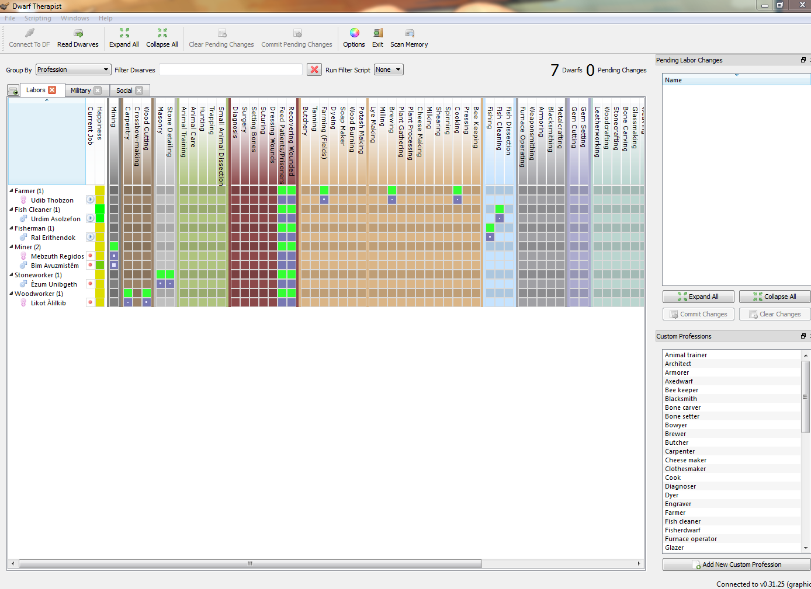Toggle Fish Cleaning labor for Urdim Asolzefon

(x=500, y=218)
